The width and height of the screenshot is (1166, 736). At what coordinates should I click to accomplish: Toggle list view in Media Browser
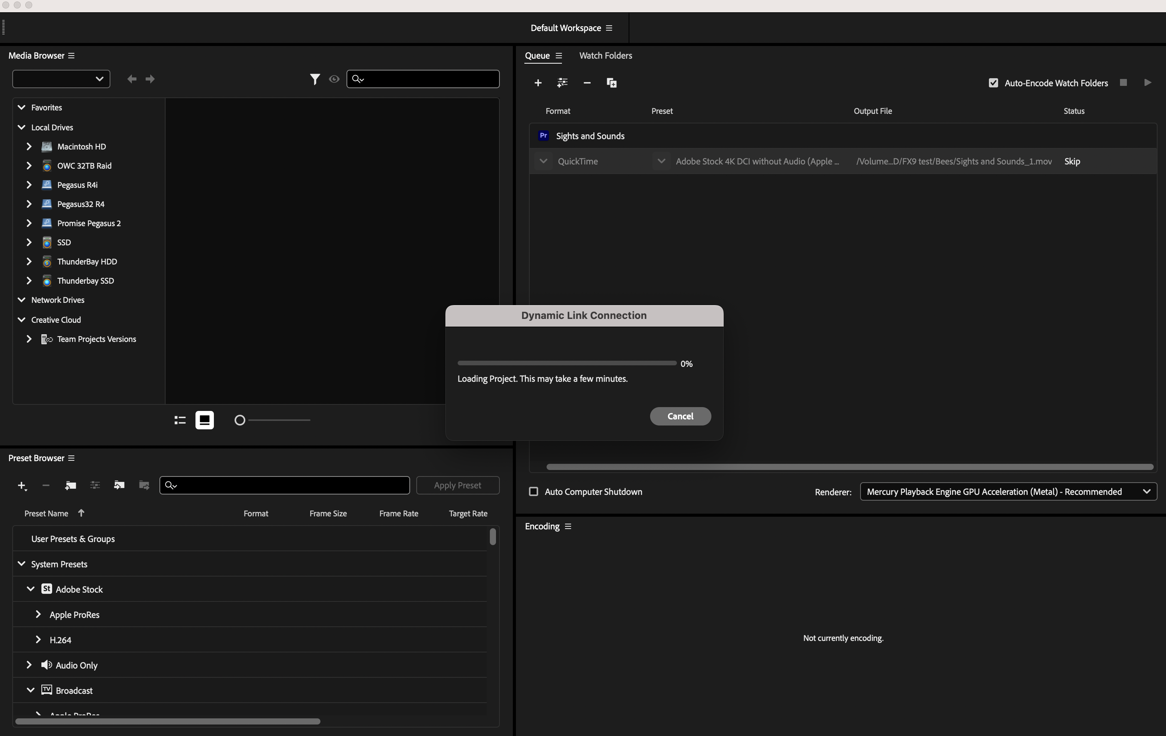(x=181, y=419)
